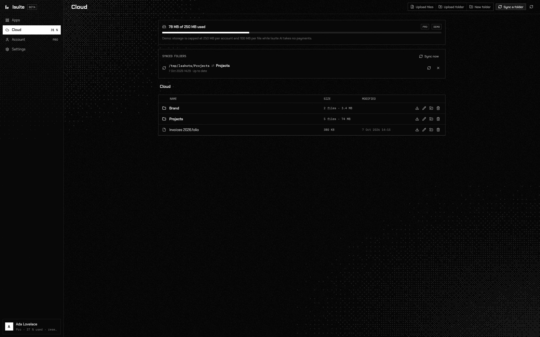Click the Cloud breadcrumb above the table
540x337 pixels.
165,87
